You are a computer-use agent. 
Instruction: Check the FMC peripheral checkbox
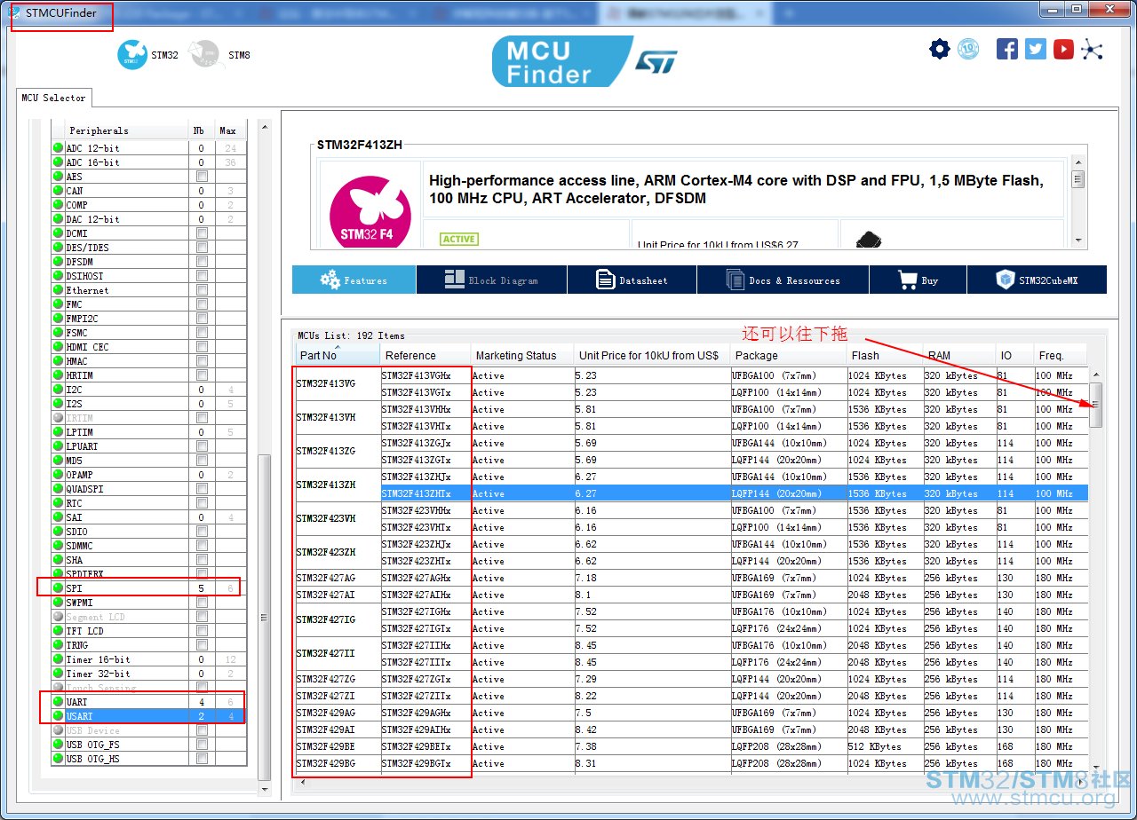202,304
